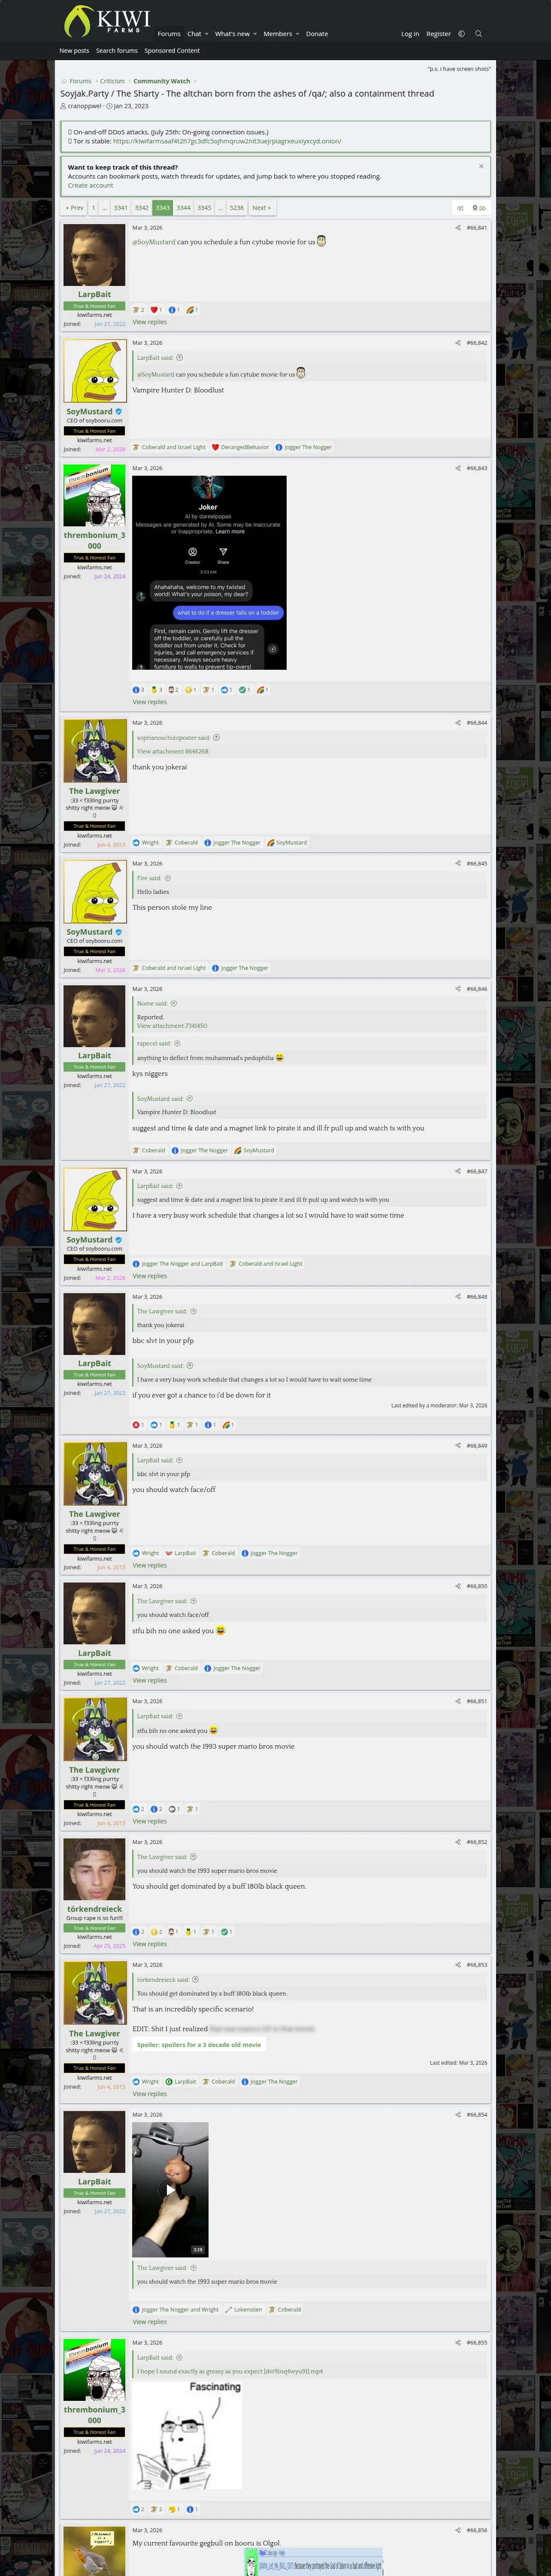
Task: Expand View replies under post #66,841
Action: pyautogui.click(x=150, y=322)
